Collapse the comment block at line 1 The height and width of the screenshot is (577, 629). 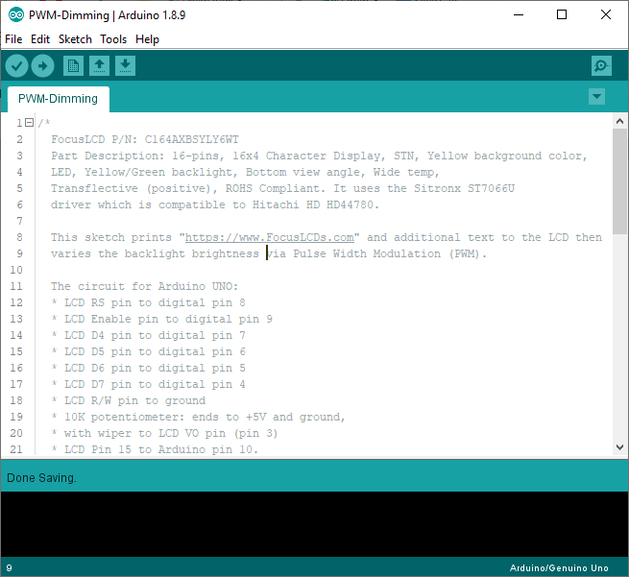(29, 123)
